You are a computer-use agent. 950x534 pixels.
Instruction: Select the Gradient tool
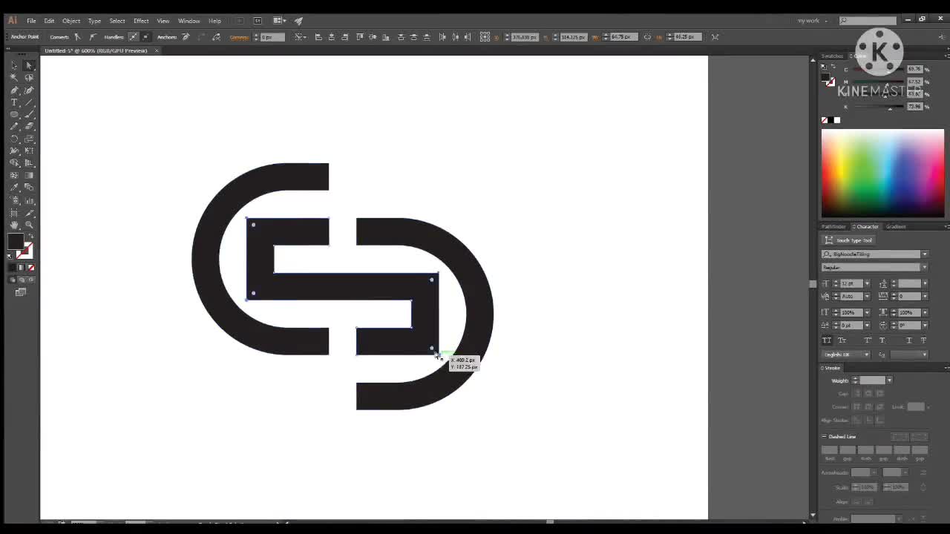(29, 175)
